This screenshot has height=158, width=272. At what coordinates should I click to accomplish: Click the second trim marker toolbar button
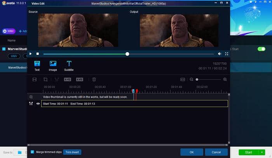(80, 79)
